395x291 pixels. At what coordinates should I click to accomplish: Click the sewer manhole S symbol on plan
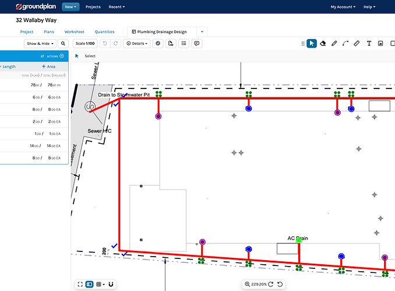point(90,107)
